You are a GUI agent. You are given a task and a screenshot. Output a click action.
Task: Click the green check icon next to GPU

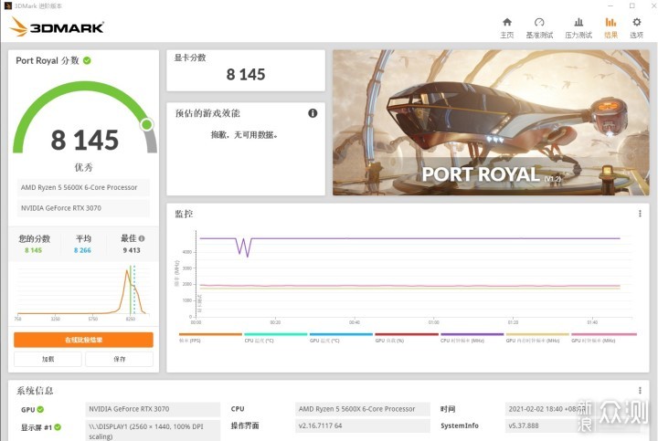coord(40,409)
